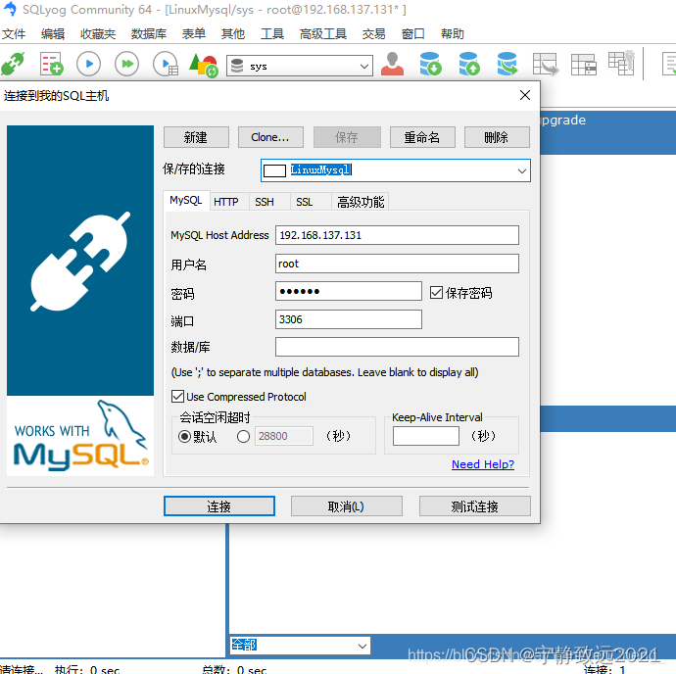Click the Execute and edit resultset icon

(166, 65)
